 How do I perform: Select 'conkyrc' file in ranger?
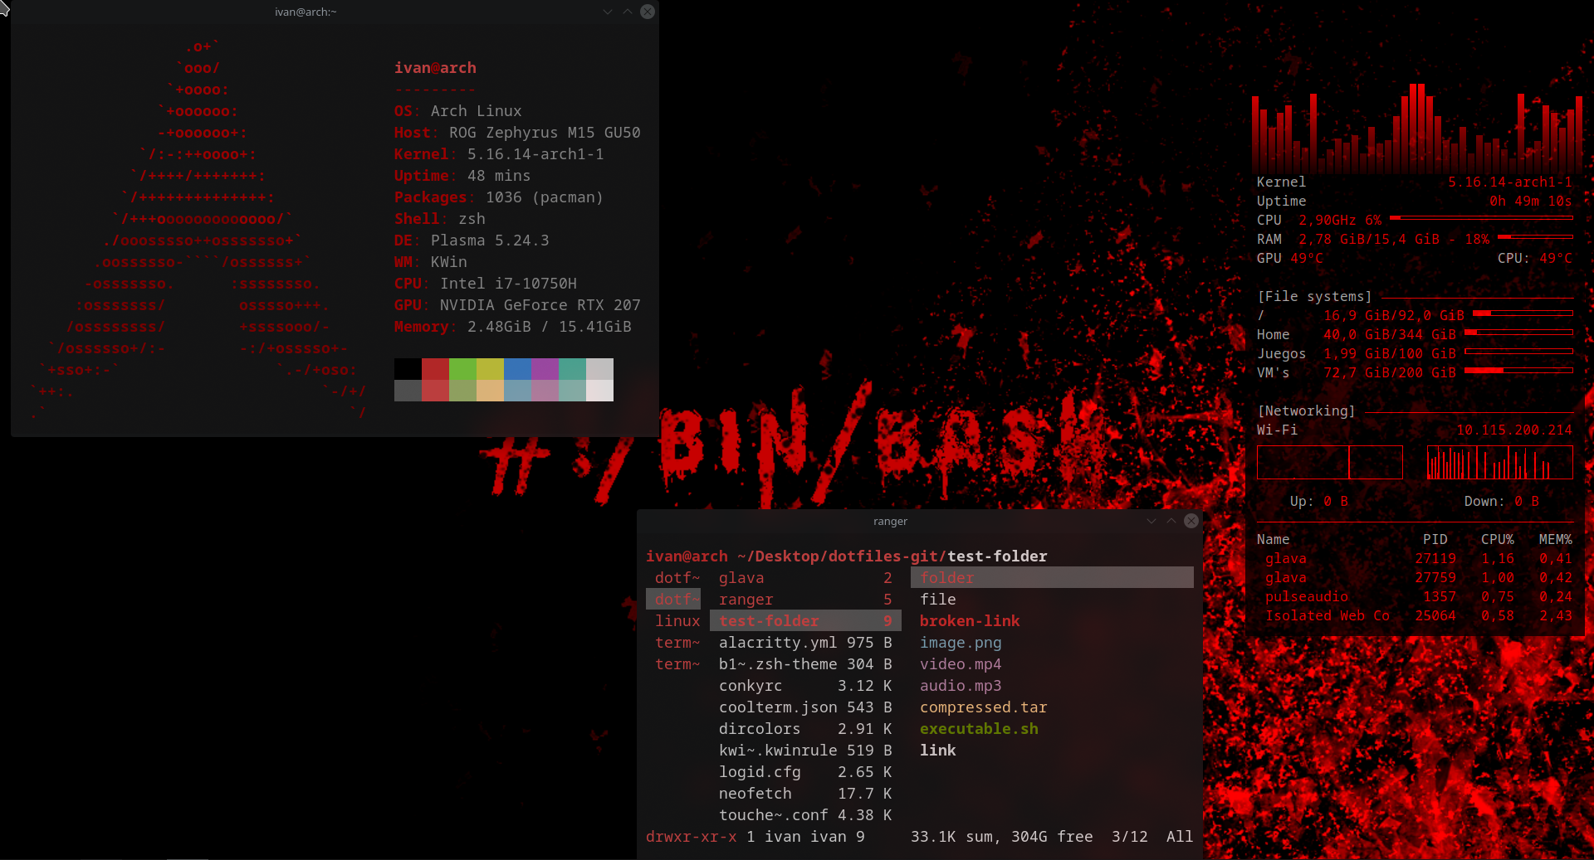coord(805,686)
